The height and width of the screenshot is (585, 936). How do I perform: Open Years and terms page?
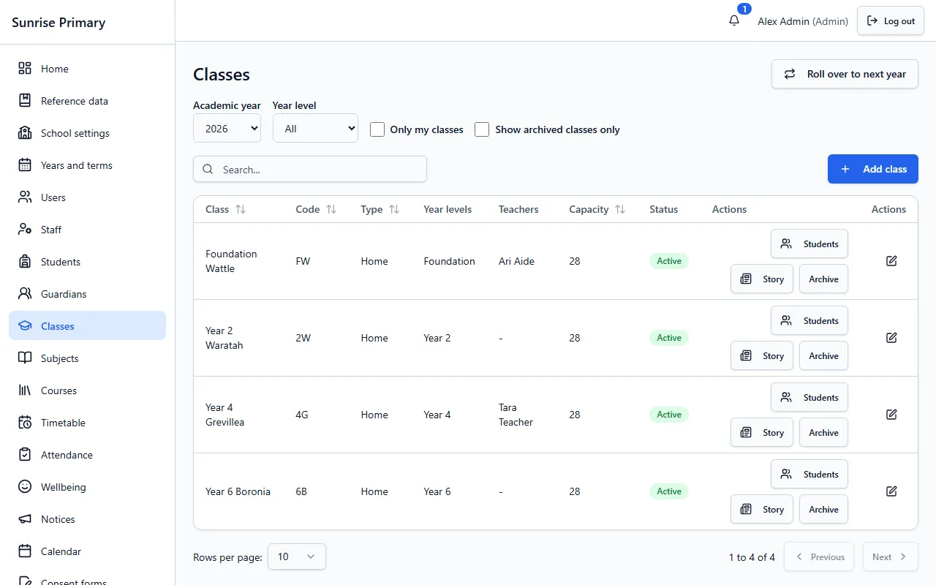click(x=88, y=165)
